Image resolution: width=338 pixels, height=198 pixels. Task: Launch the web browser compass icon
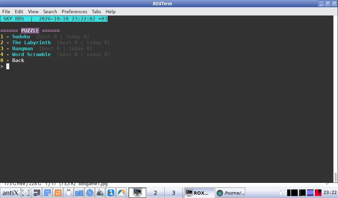click(90, 193)
